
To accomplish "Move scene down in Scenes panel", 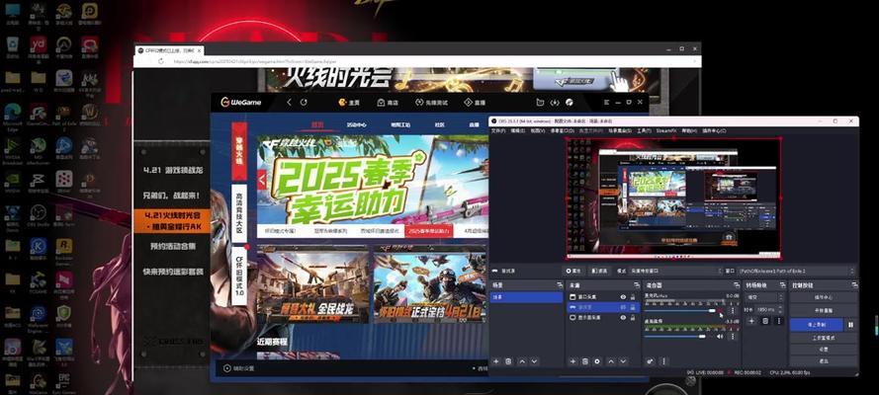I will pyautogui.click(x=534, y=362).
